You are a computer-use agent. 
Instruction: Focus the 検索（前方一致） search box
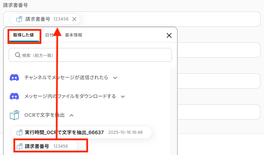(90, 55)
